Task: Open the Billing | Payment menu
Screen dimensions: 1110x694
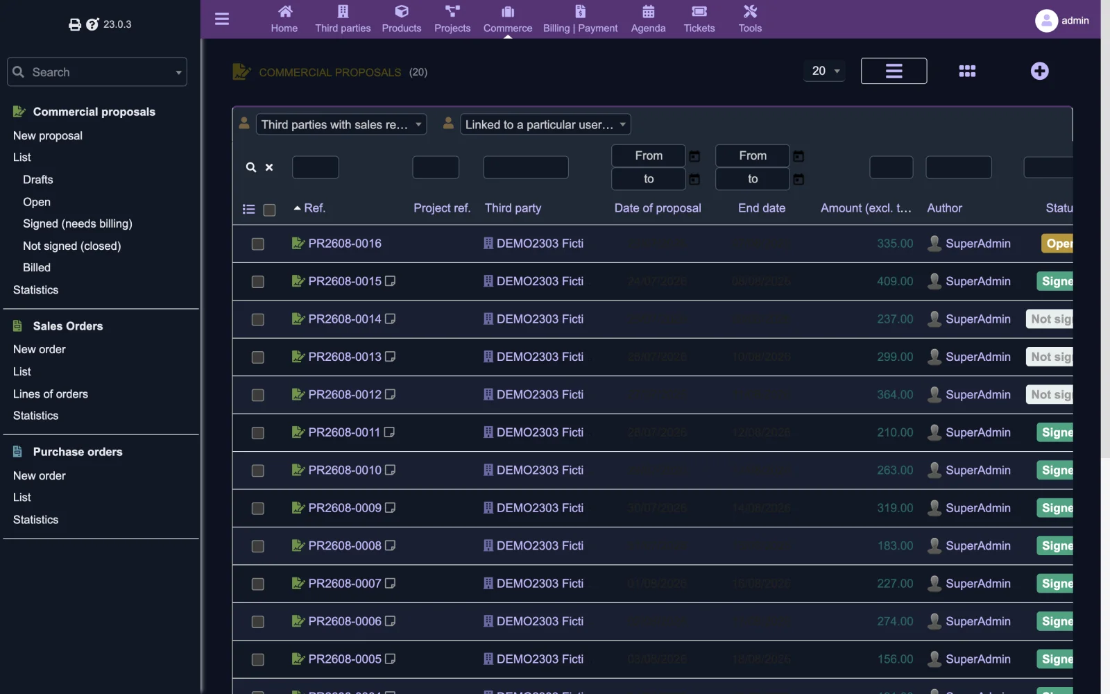Action: (581, 19)
